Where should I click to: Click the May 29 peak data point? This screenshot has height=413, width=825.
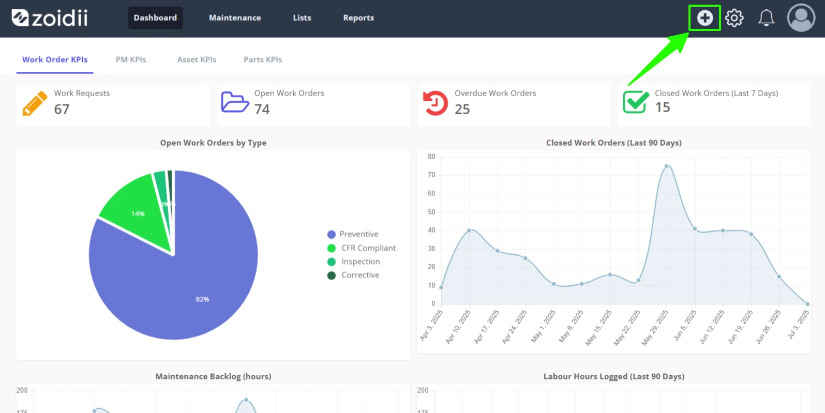(666, 166)
